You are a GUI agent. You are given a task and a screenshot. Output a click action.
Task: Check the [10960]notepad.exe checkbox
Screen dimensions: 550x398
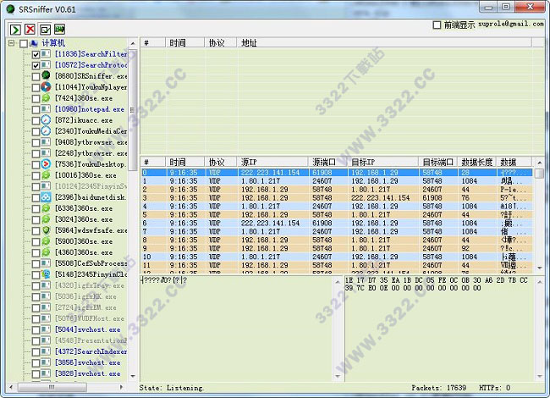click(x=36, y=109)
